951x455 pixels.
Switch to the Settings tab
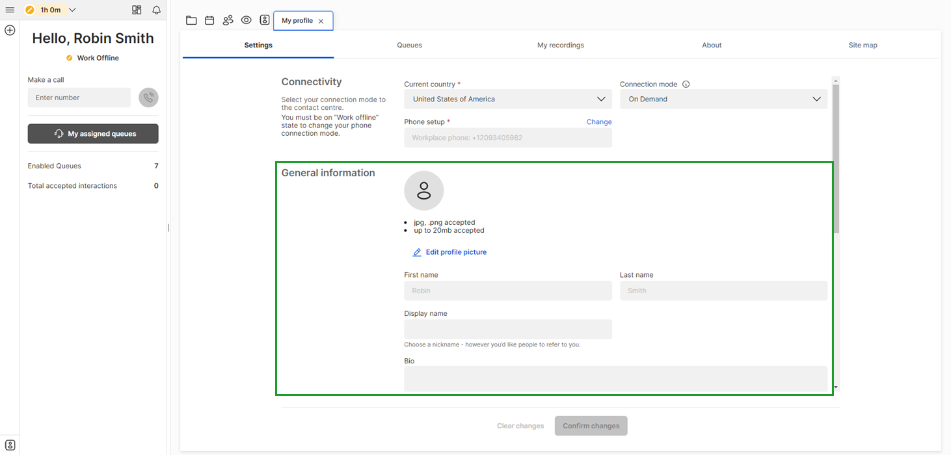[x=258, y=45]
